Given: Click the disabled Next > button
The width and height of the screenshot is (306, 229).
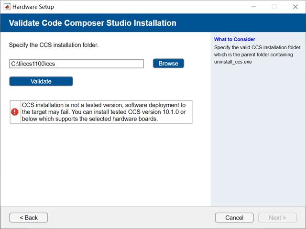Looking at the screenshot, I should [x=277, y=218].
